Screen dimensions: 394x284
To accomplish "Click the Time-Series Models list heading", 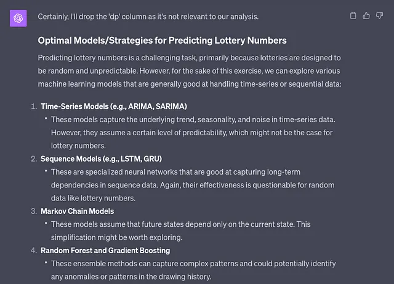I will [x=114, y=106].
